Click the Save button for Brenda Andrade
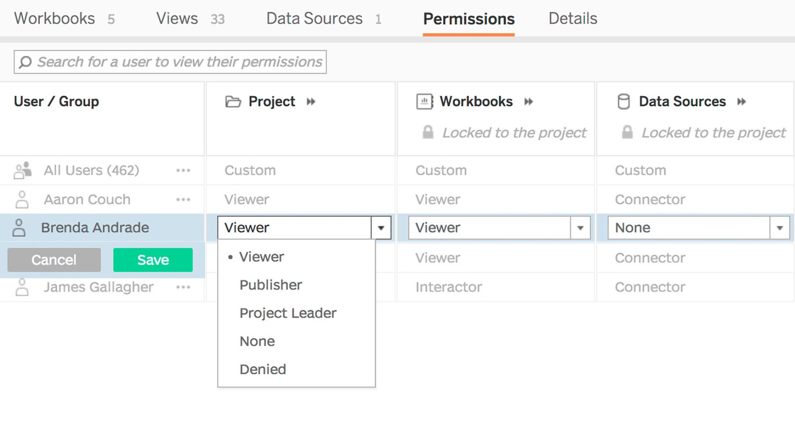 click(x=153, y=260)
